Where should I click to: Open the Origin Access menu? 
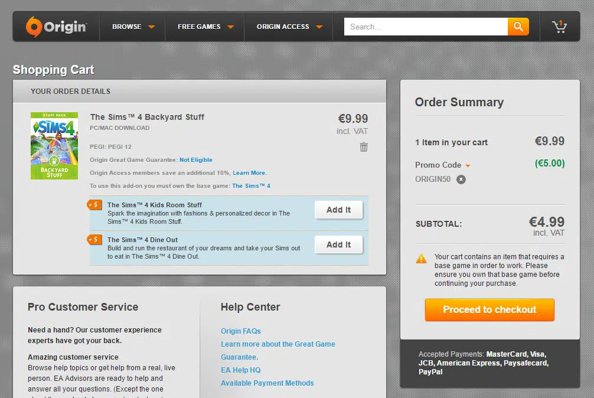pyautogui.click(x=289, y=27)
